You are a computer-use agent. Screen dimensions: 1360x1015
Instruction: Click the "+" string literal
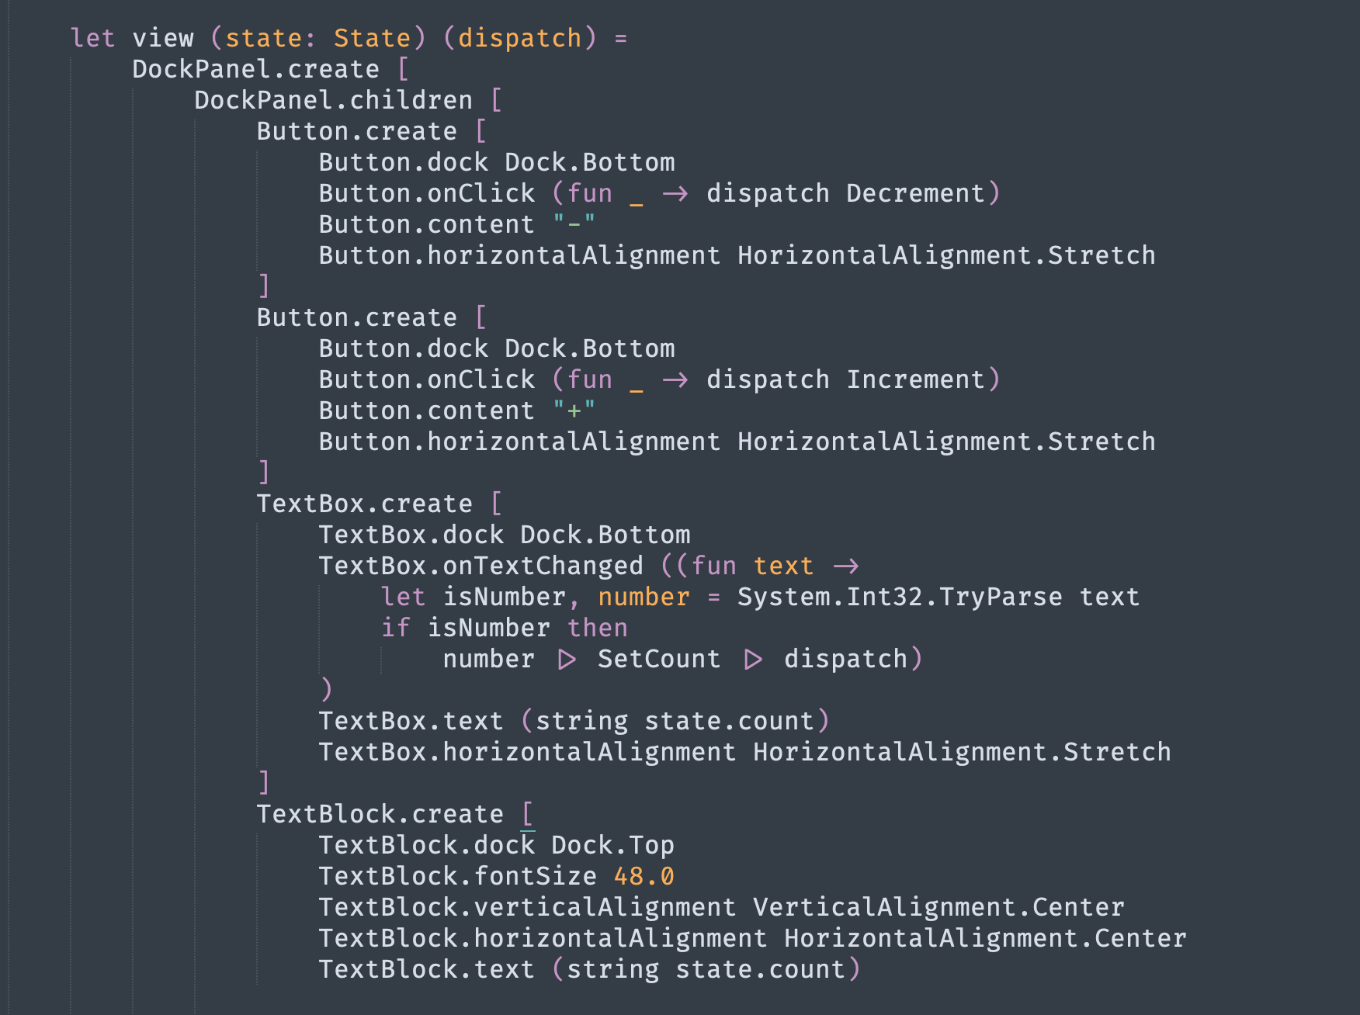(574, 411)
